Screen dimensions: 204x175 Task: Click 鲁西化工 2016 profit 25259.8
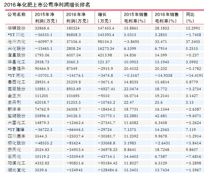pyautogui.click(x=74, y=82)
